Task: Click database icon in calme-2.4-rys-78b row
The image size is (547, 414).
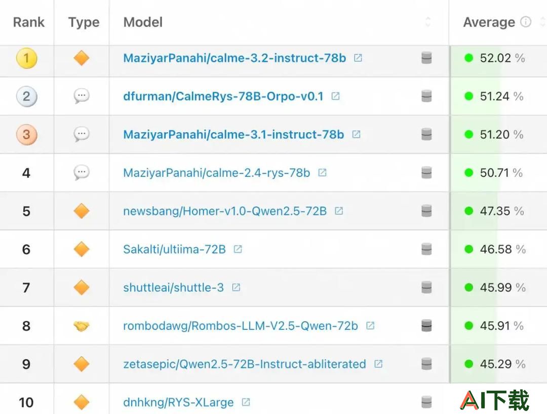Action: (426, 172)
